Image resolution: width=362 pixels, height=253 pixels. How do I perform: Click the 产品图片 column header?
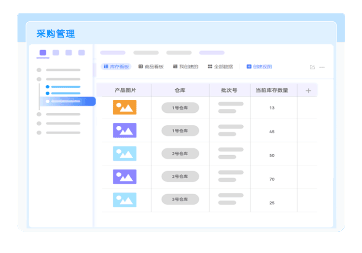click(x=125, y=91)
